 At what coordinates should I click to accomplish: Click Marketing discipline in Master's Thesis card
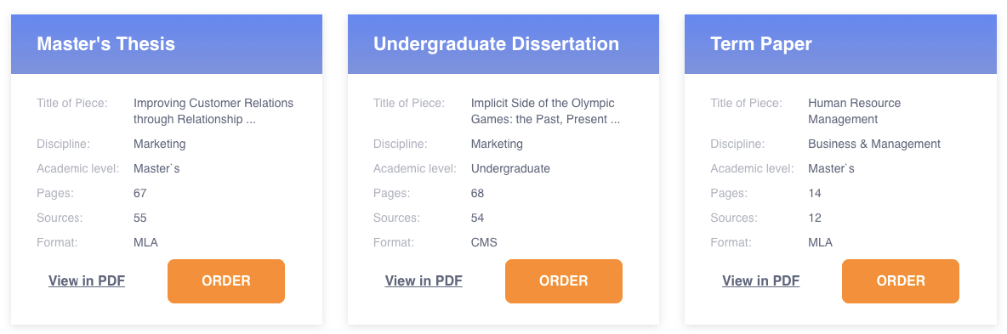[x=159, y=144]
